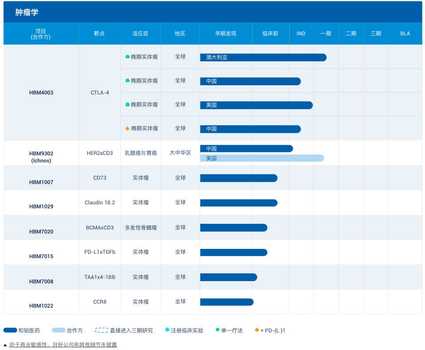The width and height of the screenshot is (425, 350).
Task: Click 实体瘤 in the CCR8 row
Action: (x=141, y=302)
